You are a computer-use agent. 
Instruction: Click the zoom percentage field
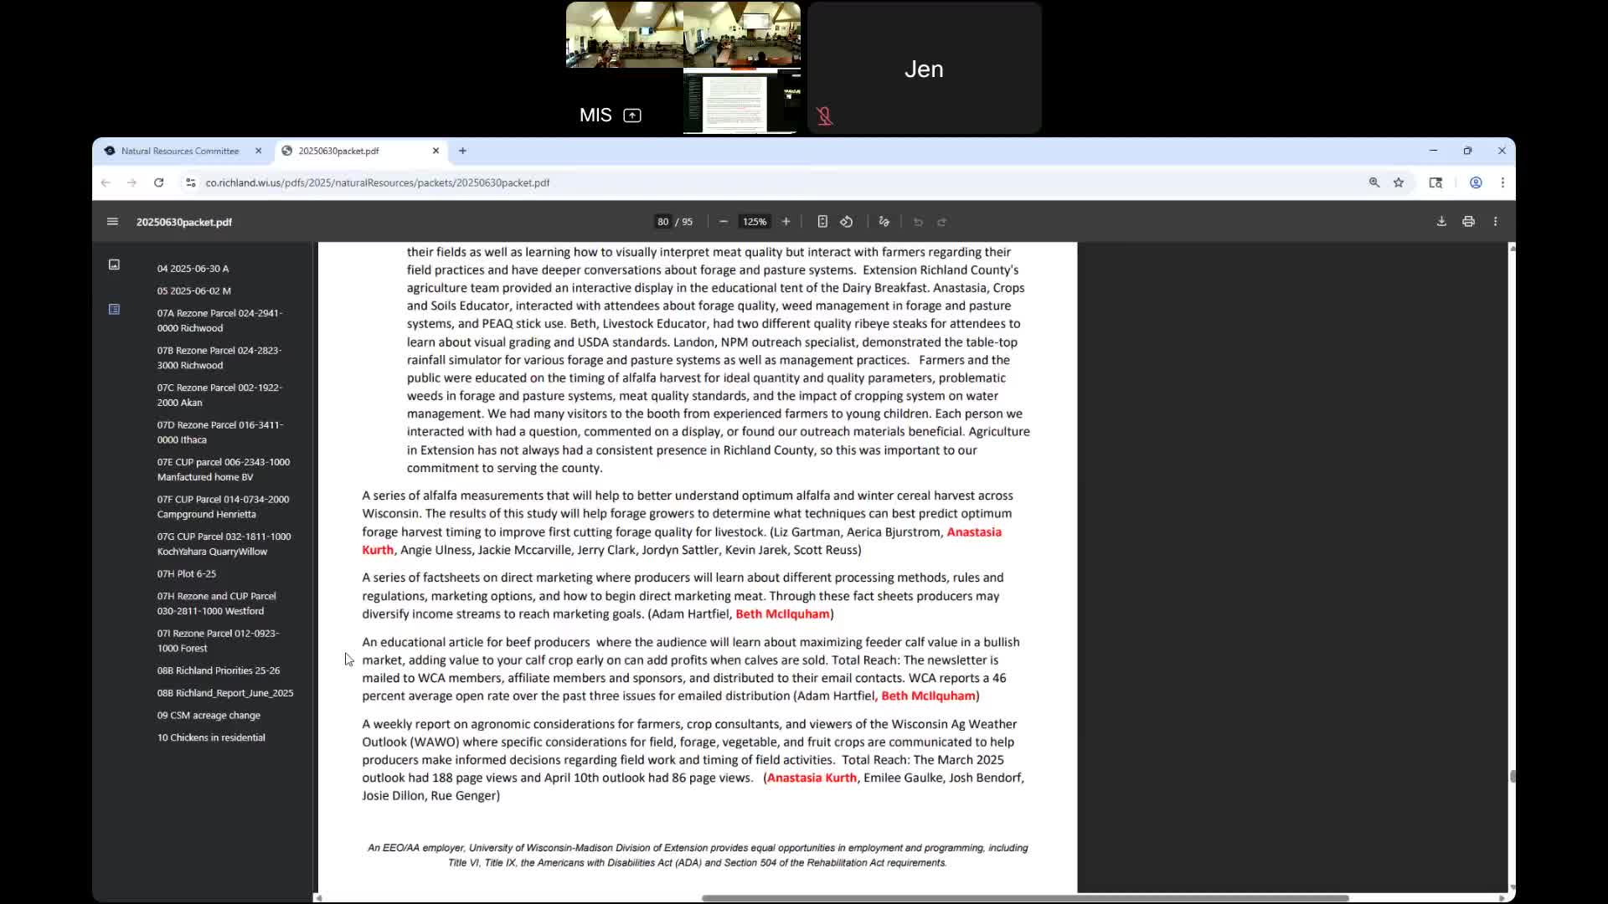click(754, 222)
